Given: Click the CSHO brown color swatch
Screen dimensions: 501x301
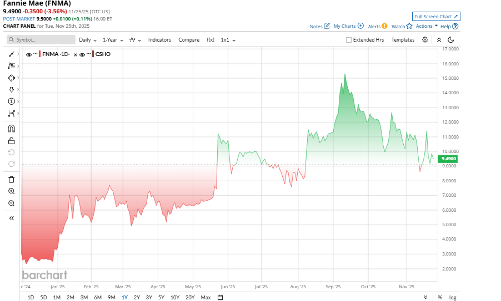Looking at the screenshot, I should pos(93,54).
